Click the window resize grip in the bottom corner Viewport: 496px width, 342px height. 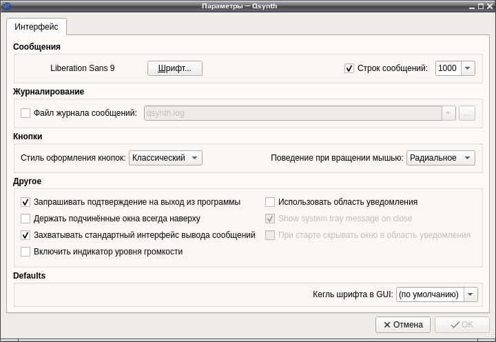coord(492,334)
